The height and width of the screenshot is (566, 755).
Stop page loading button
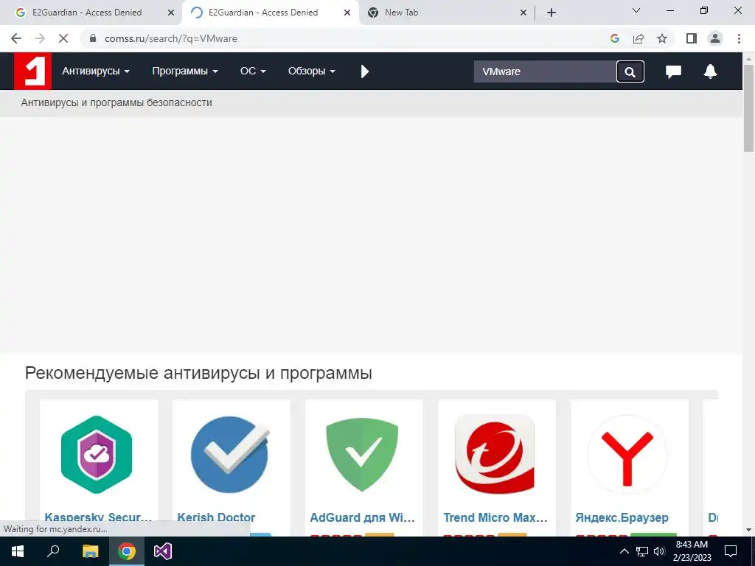point(63,38)
